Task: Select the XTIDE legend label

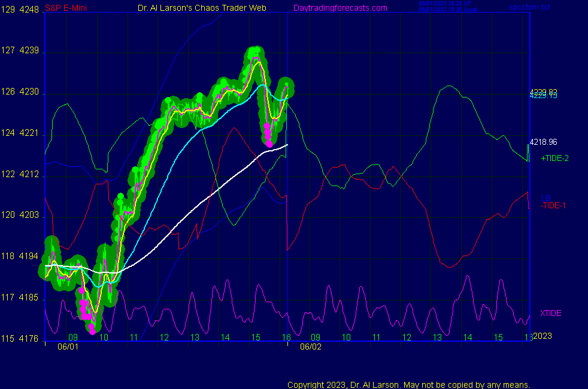Action: coord(551,313)
